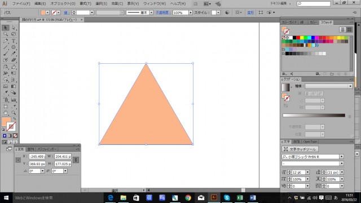Select the Width tool
The height and width of the screenshot is (203, 361).
point(6,73)
